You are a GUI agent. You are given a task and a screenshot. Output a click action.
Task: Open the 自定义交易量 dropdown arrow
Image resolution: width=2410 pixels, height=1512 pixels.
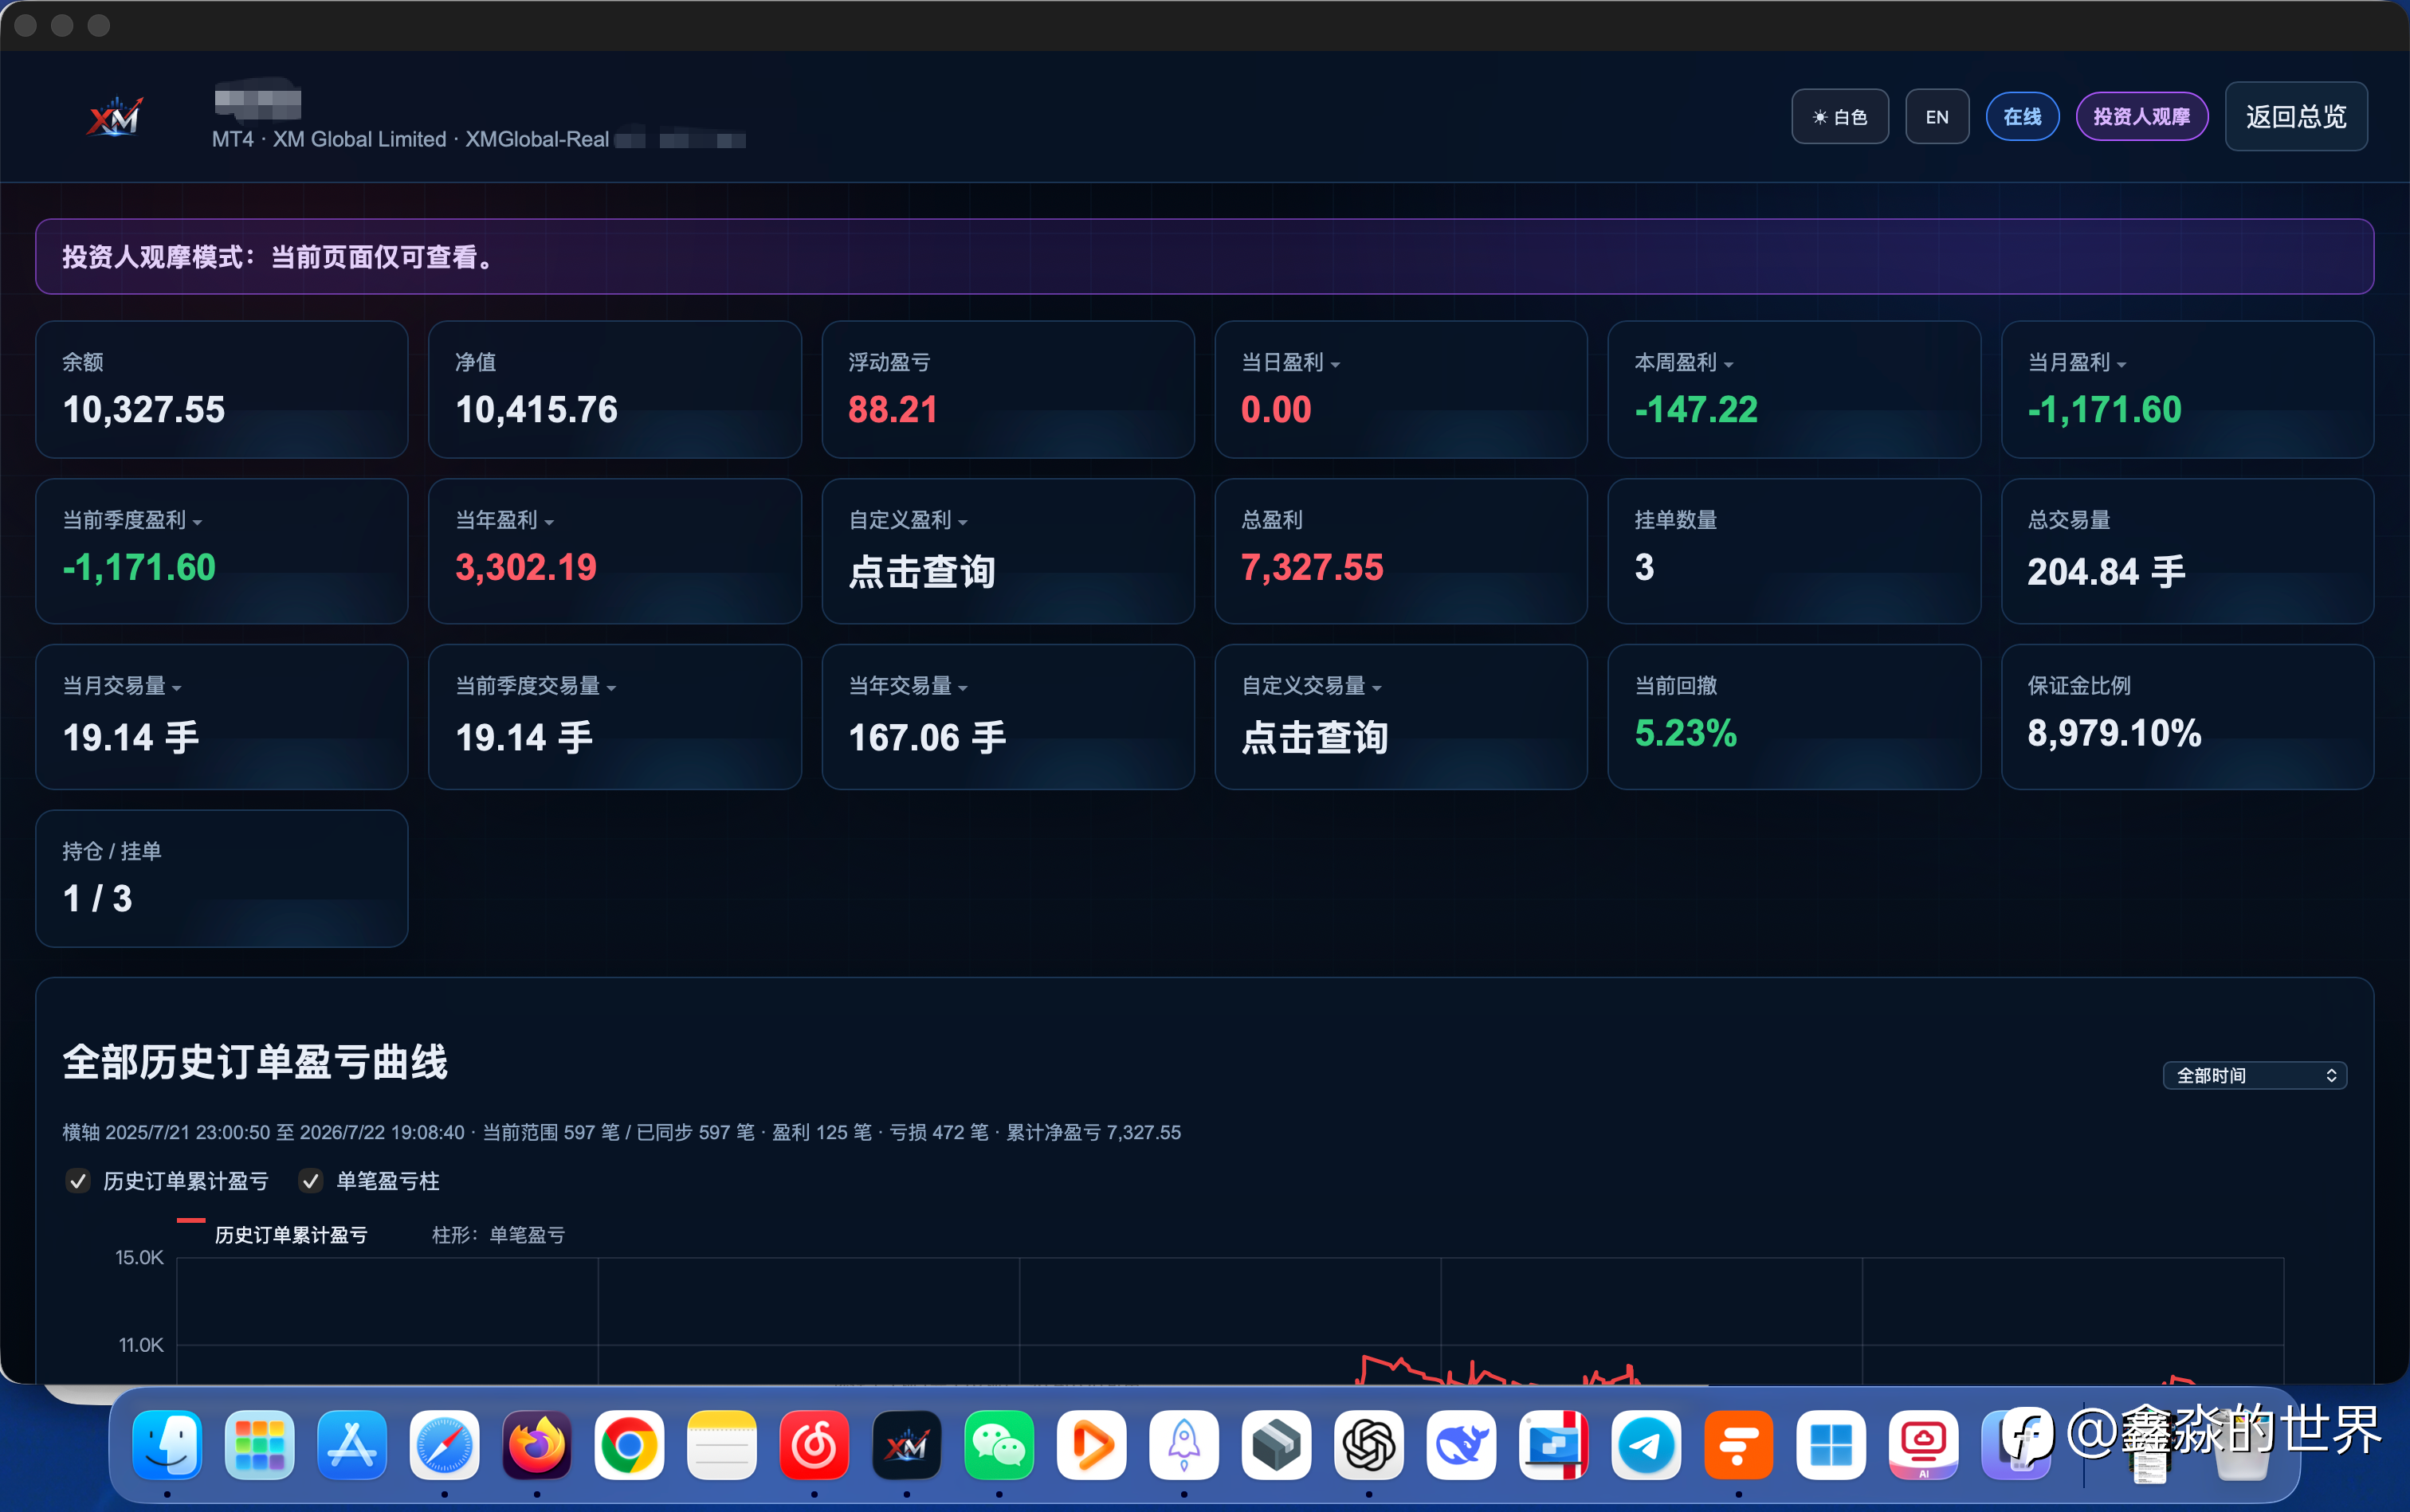[1376, 688]
